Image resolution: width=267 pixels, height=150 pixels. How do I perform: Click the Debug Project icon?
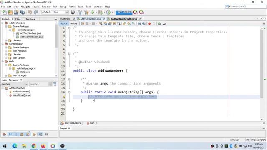[101, 12]
